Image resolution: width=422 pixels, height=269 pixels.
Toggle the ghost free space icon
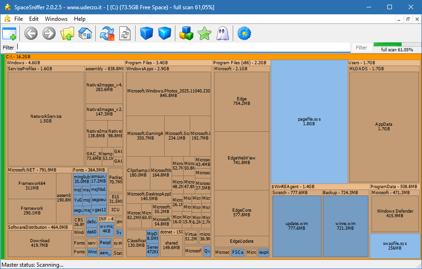[x=222, y=34]
